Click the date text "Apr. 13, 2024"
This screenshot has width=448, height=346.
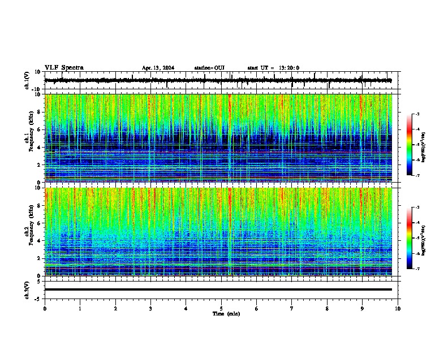[158, 68]
